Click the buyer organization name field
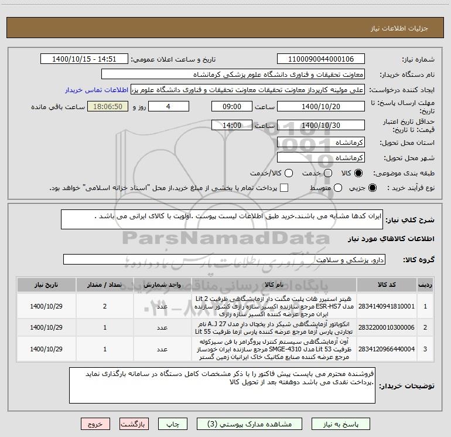The height and width of the screenshot is (437, 451). click(x=233, y=74)
